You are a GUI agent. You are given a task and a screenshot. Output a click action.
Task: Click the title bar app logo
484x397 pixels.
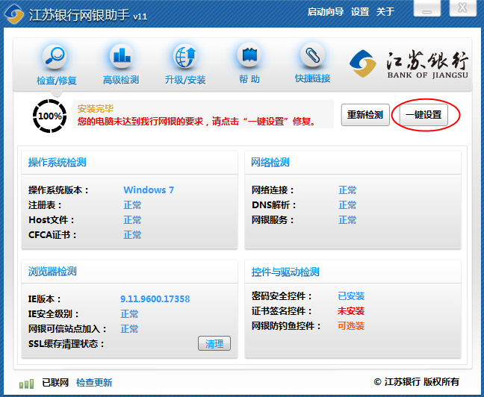point(14,13)
